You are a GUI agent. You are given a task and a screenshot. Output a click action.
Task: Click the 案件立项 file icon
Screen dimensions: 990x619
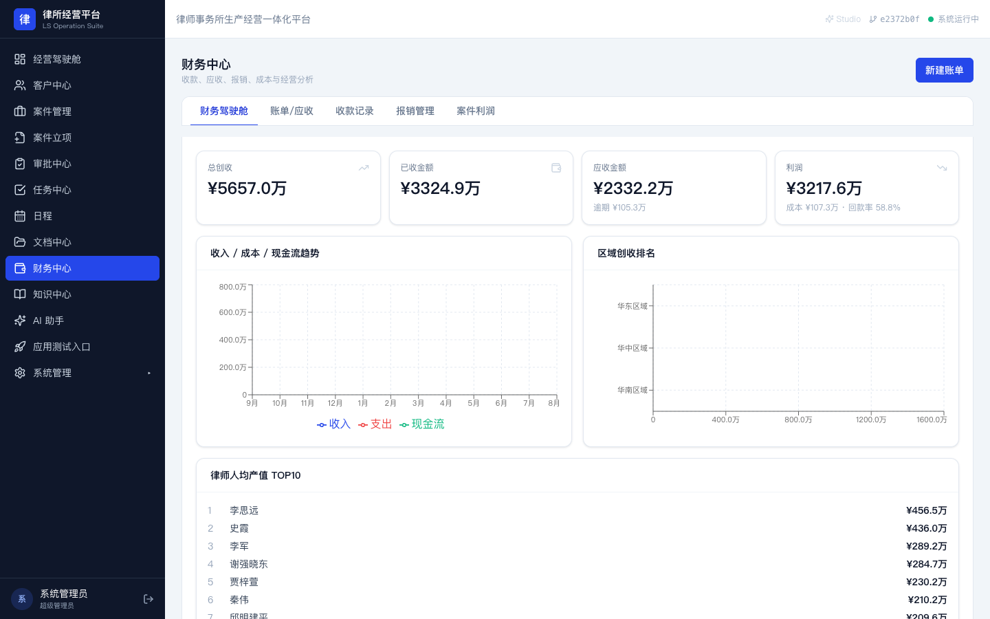pos(20,138)
